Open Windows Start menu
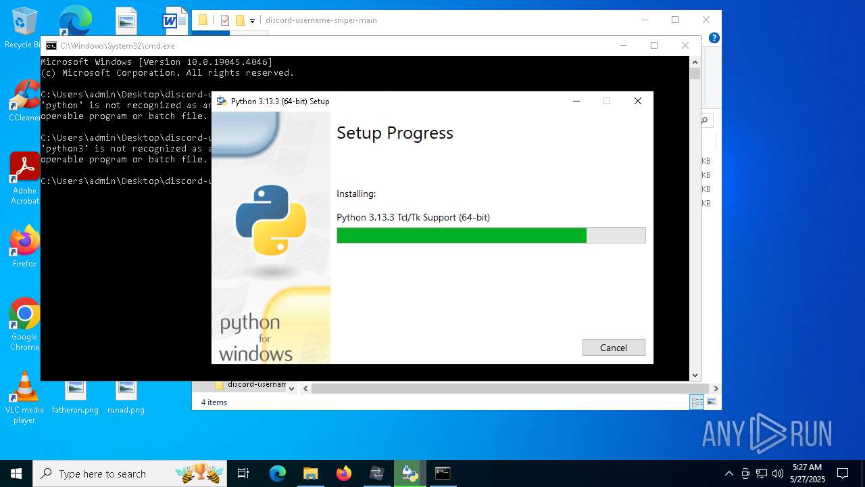 pos(16,473)
